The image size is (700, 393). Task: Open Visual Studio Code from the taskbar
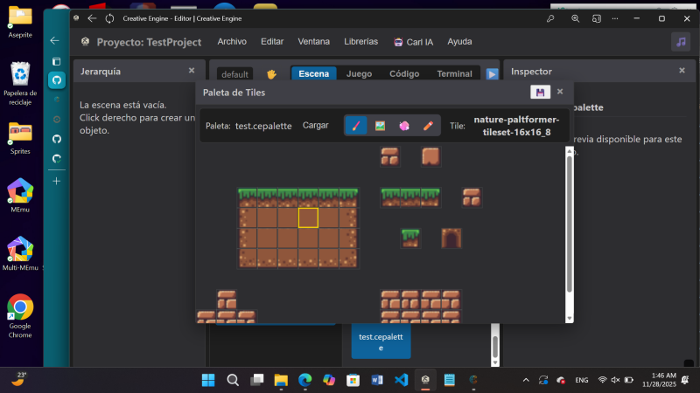[402, 380]
